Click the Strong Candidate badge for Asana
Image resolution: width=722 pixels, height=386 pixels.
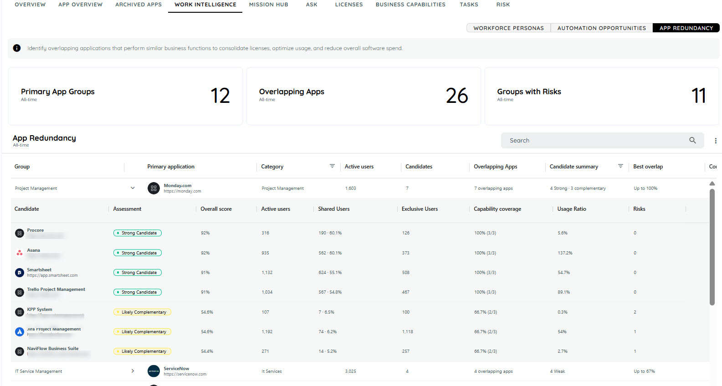click(x=138, y=253)
